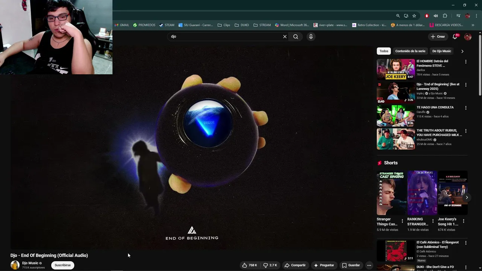Viewport: 482px width, 271px height.
Task: Open options for 'TE HAGO UNA CONSULTA' video
Action: 466,108
